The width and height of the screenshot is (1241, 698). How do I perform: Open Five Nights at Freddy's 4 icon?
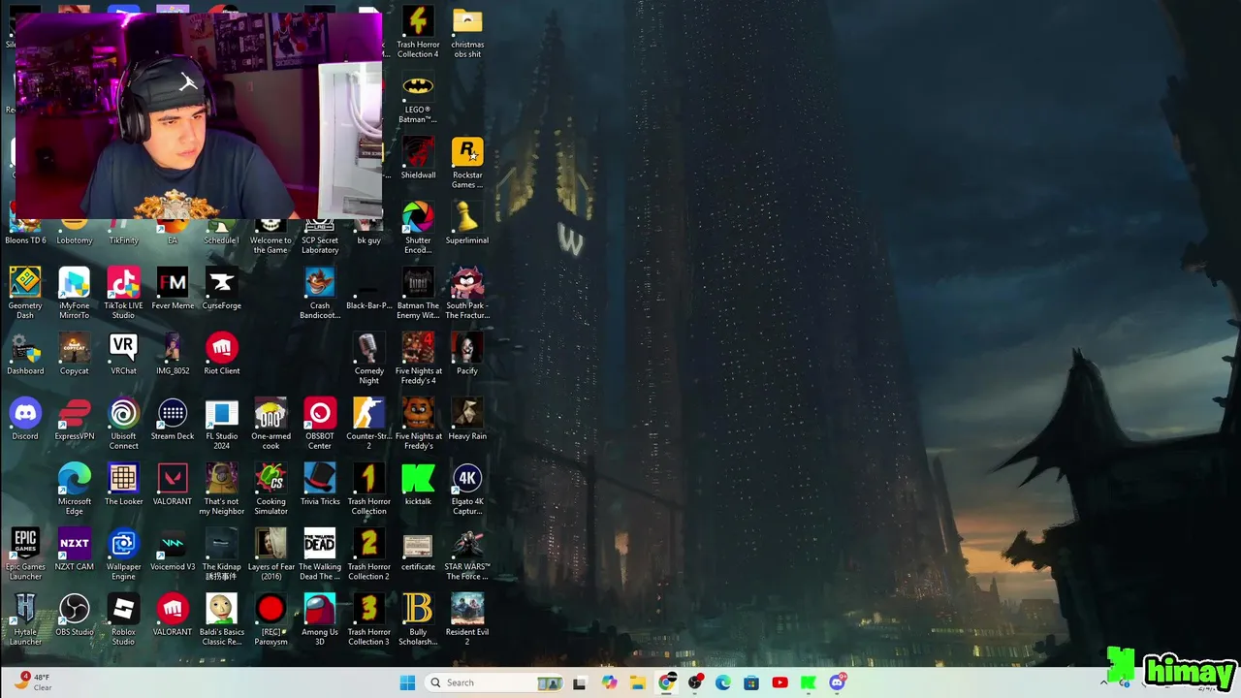[x=418, y=358]
